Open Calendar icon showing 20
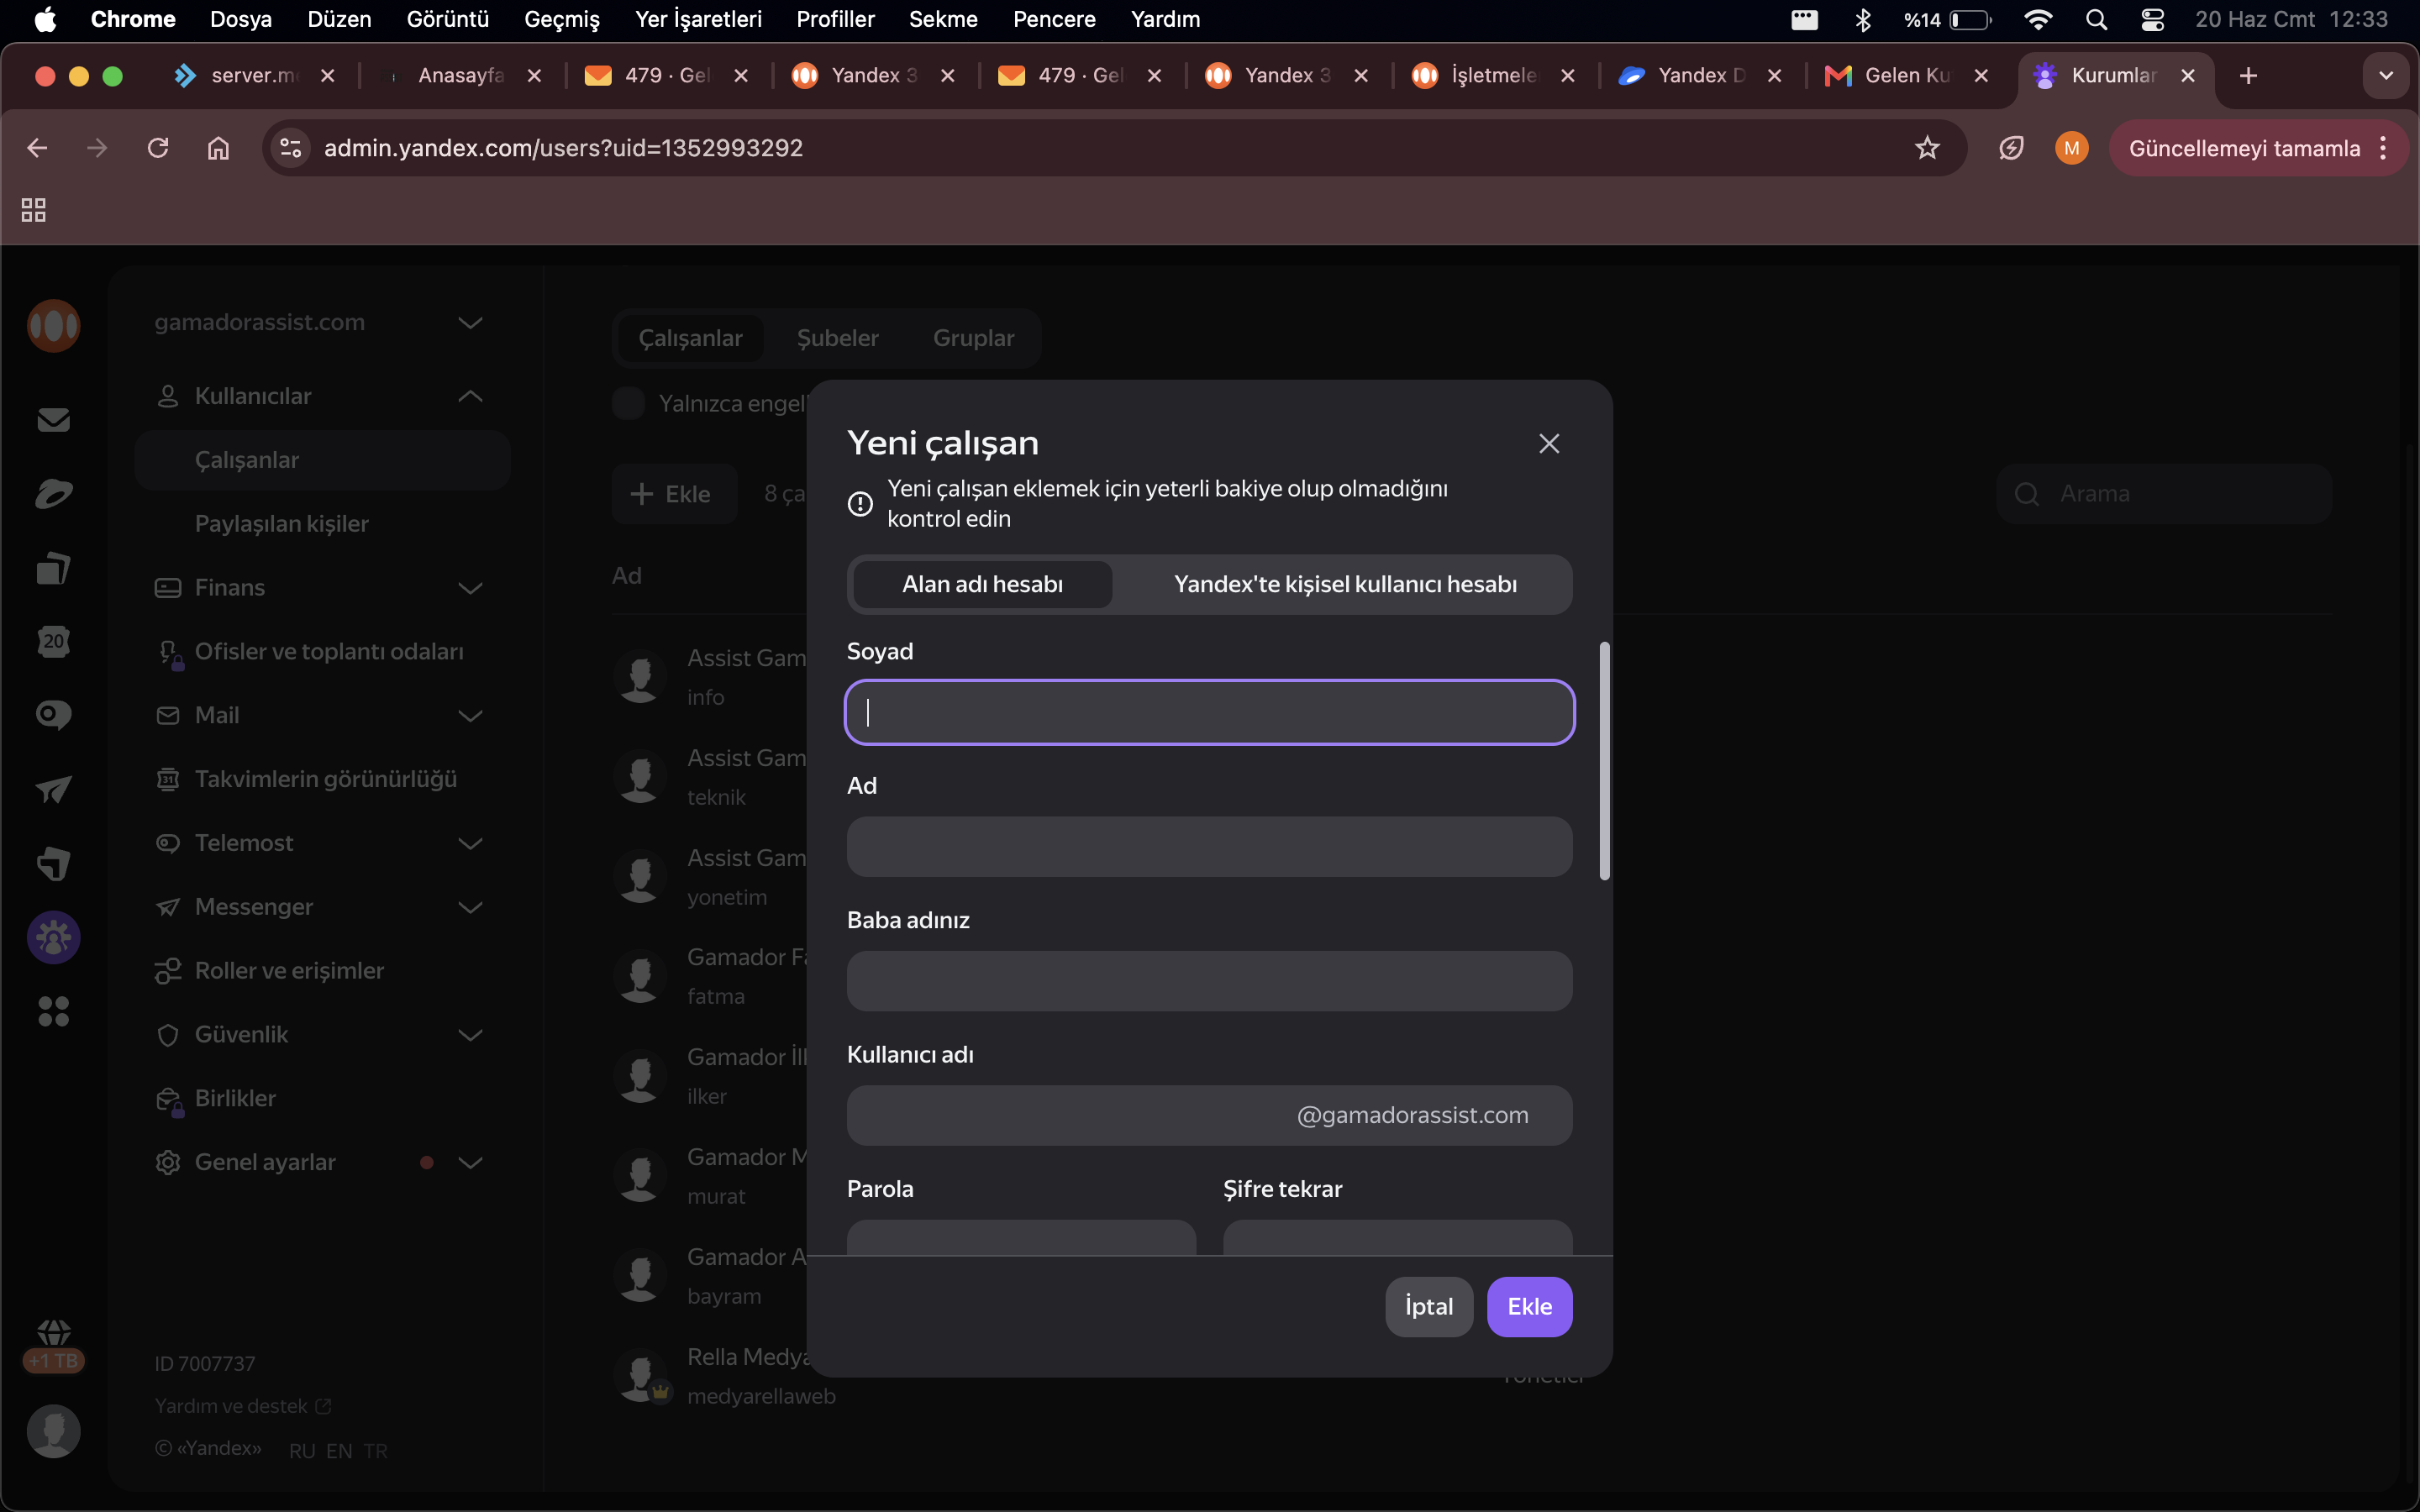 53,641
